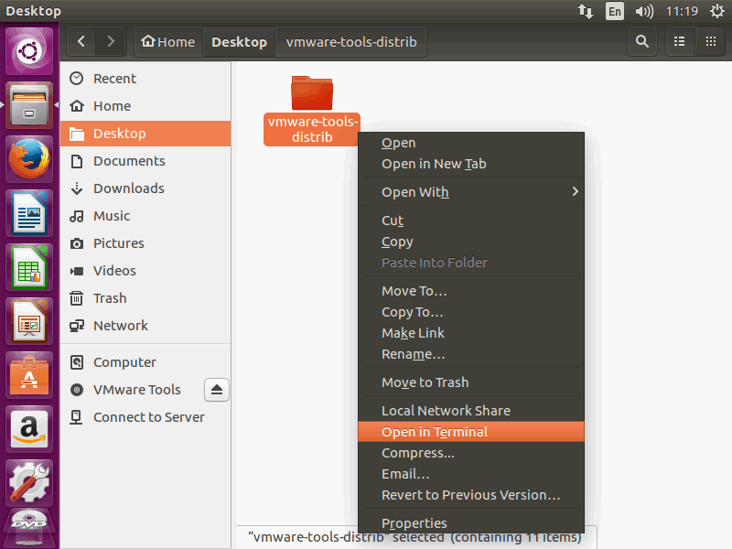The width and height of the screenshot is (732, 549).
Task: Expand the Open With submenu arrow
Action: click(576, 191)
